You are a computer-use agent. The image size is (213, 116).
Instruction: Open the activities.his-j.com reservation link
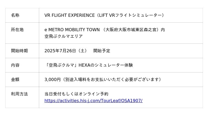(93, 101)
